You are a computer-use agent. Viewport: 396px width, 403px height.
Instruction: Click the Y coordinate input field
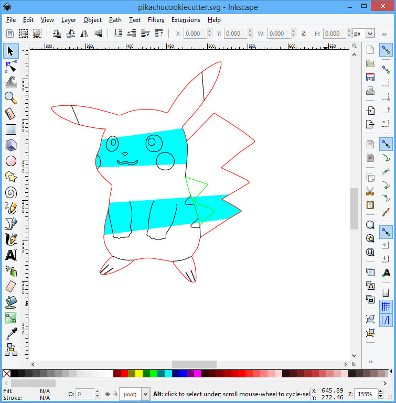[236, 34]
